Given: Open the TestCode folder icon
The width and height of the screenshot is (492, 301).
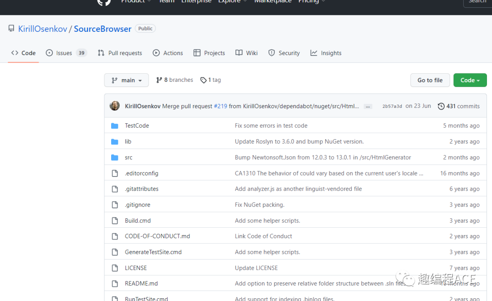Looking at the screenshot, I should pyautogui.click(x=115, y=125).
